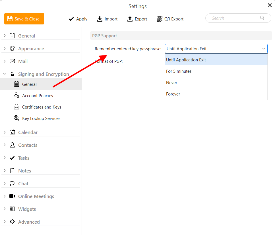The image size is (275, 235).
Task: Click the magnifier search icon
Action: [262, 18]
